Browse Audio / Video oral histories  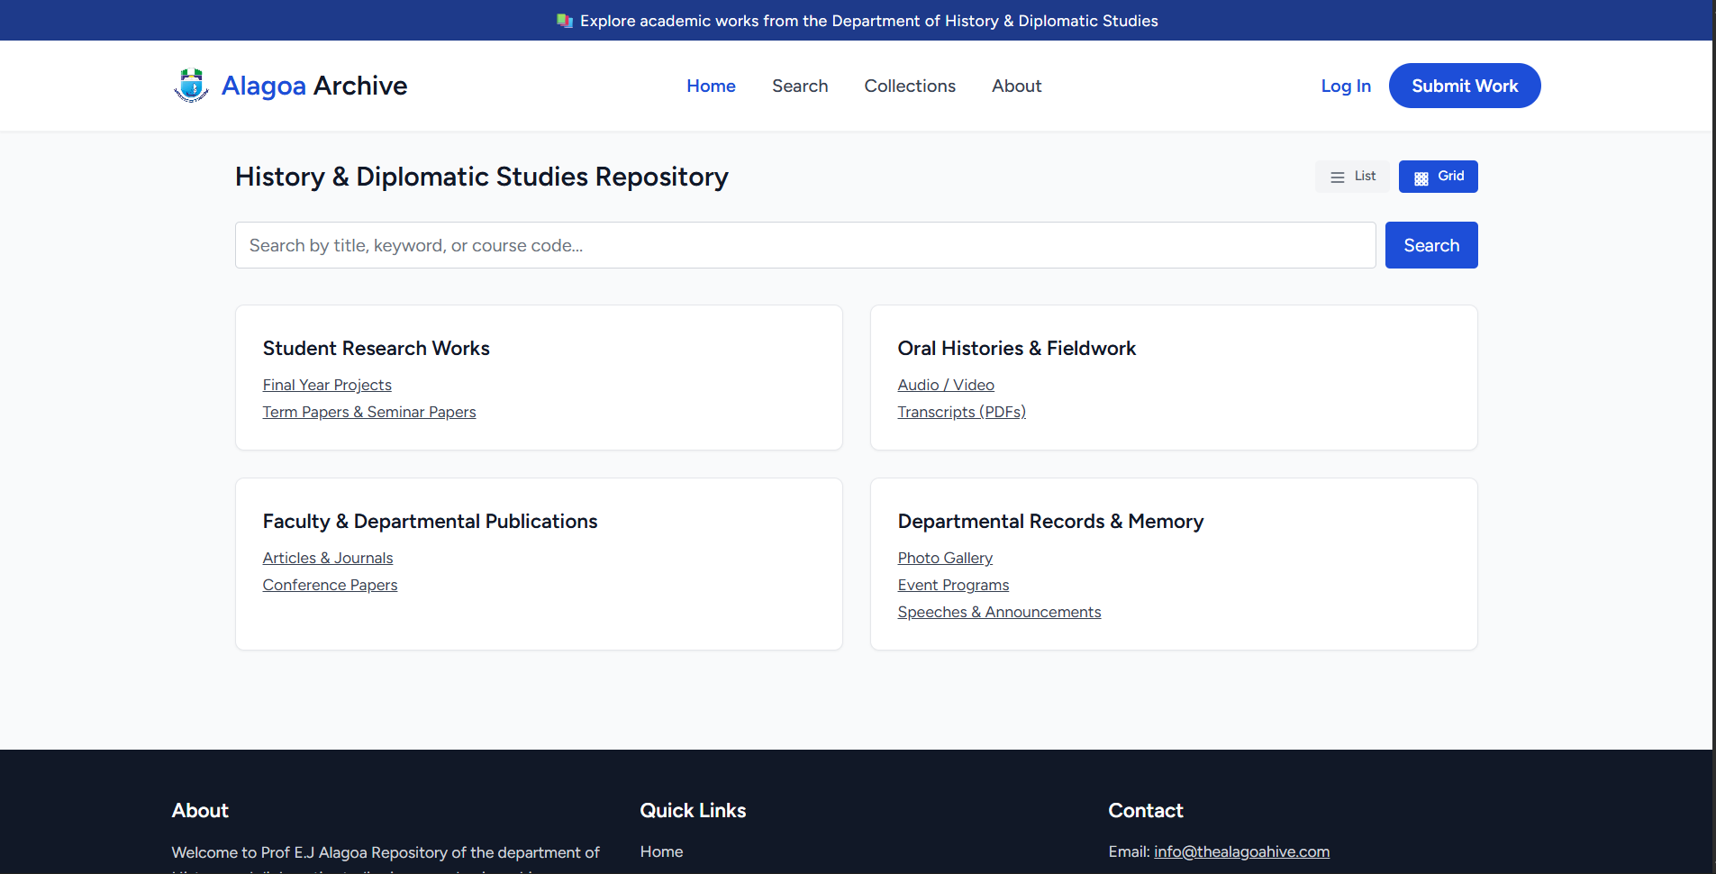click(x=946, y=385)
